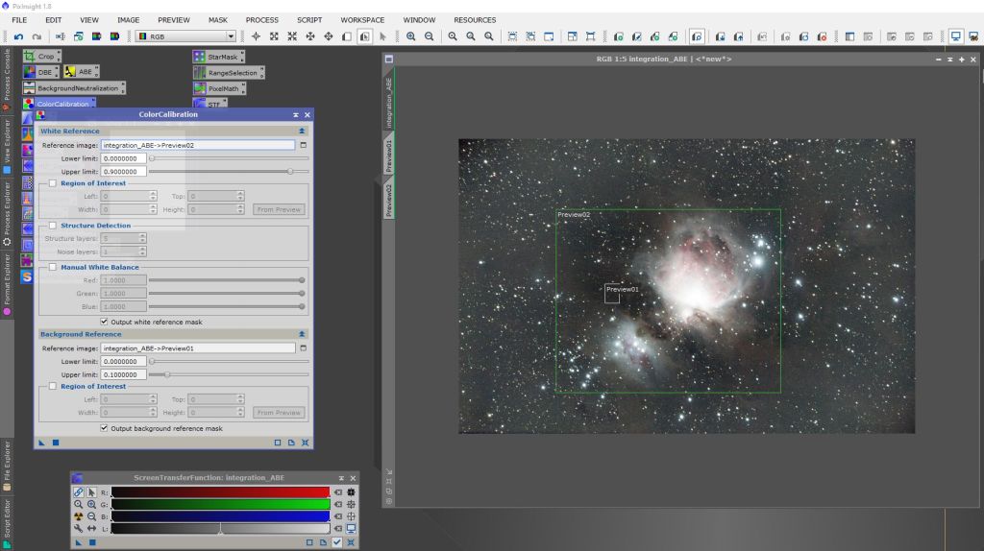Click the Undo arrow in the toolbar
Image resolution: width=984 pixels, height=551 pixels.
pos(19,36)
